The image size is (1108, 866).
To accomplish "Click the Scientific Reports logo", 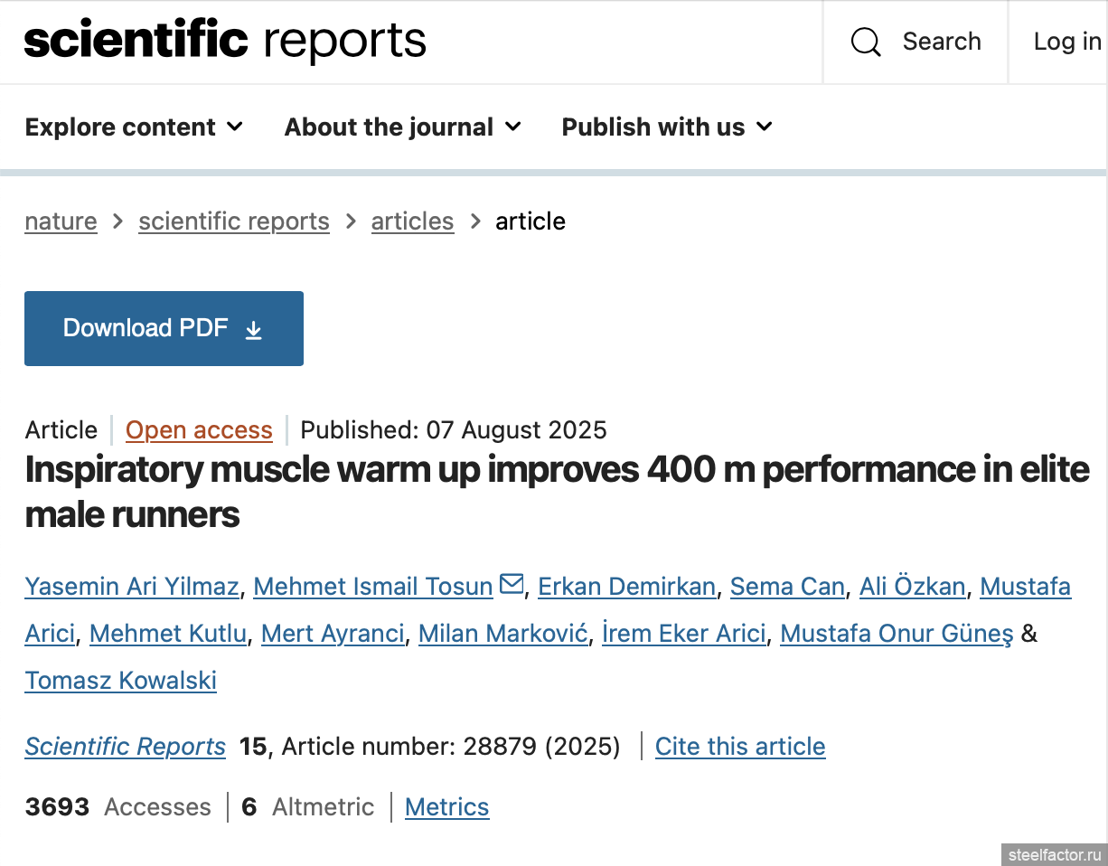I will coord(225,41).
